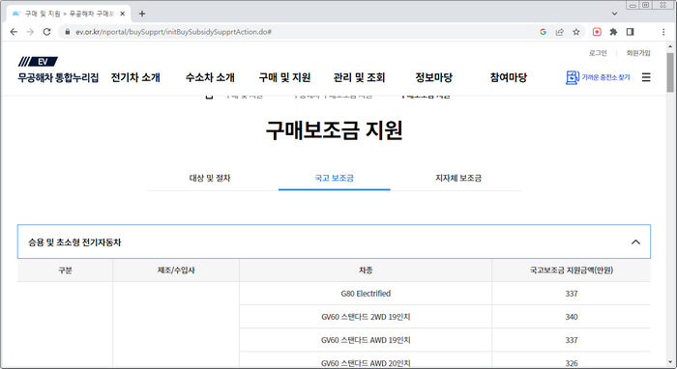Screen dimensions: 677x369
Task: Select the 국고 보조금 tab
Action: pyautogui.click(x=335, y=178)
